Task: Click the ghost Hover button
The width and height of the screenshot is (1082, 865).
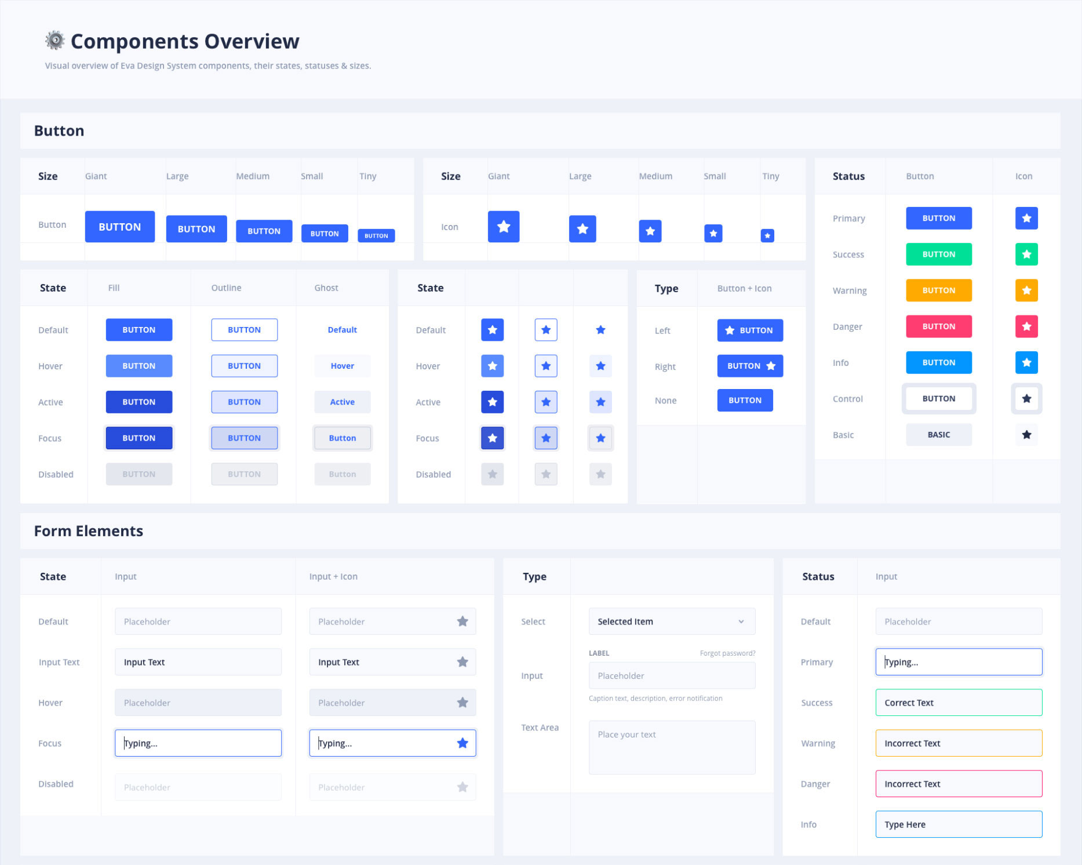Action: [x=342, y=366]
